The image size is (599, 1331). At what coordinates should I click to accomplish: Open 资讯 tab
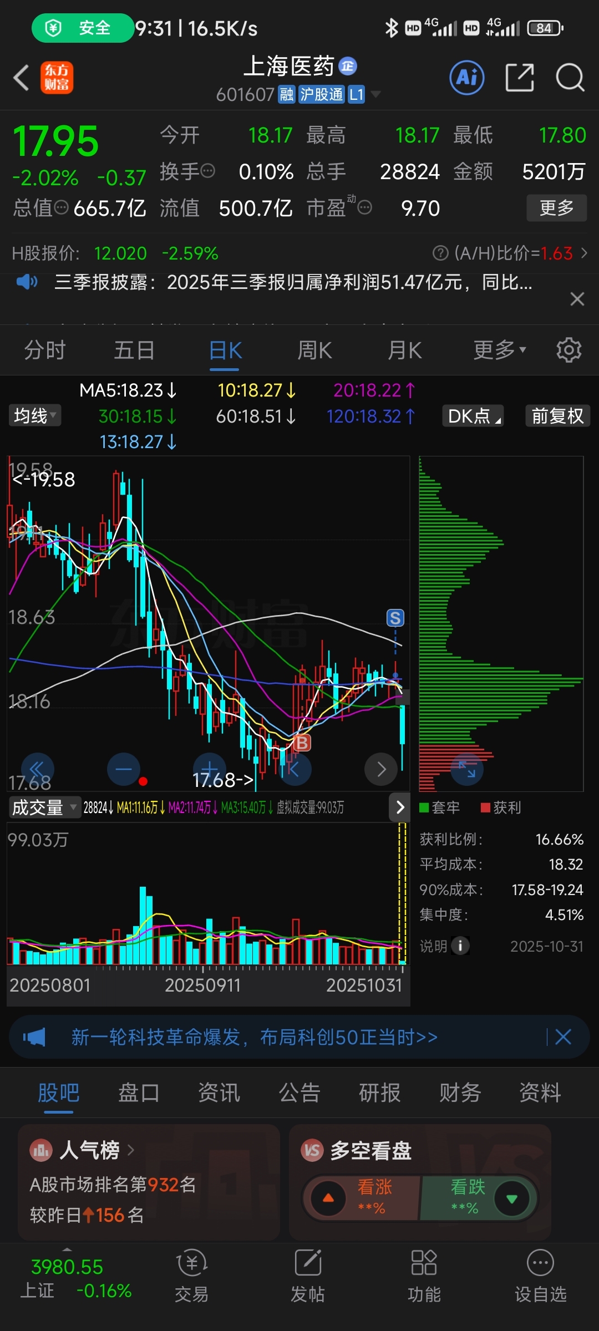pos(219,1093)
